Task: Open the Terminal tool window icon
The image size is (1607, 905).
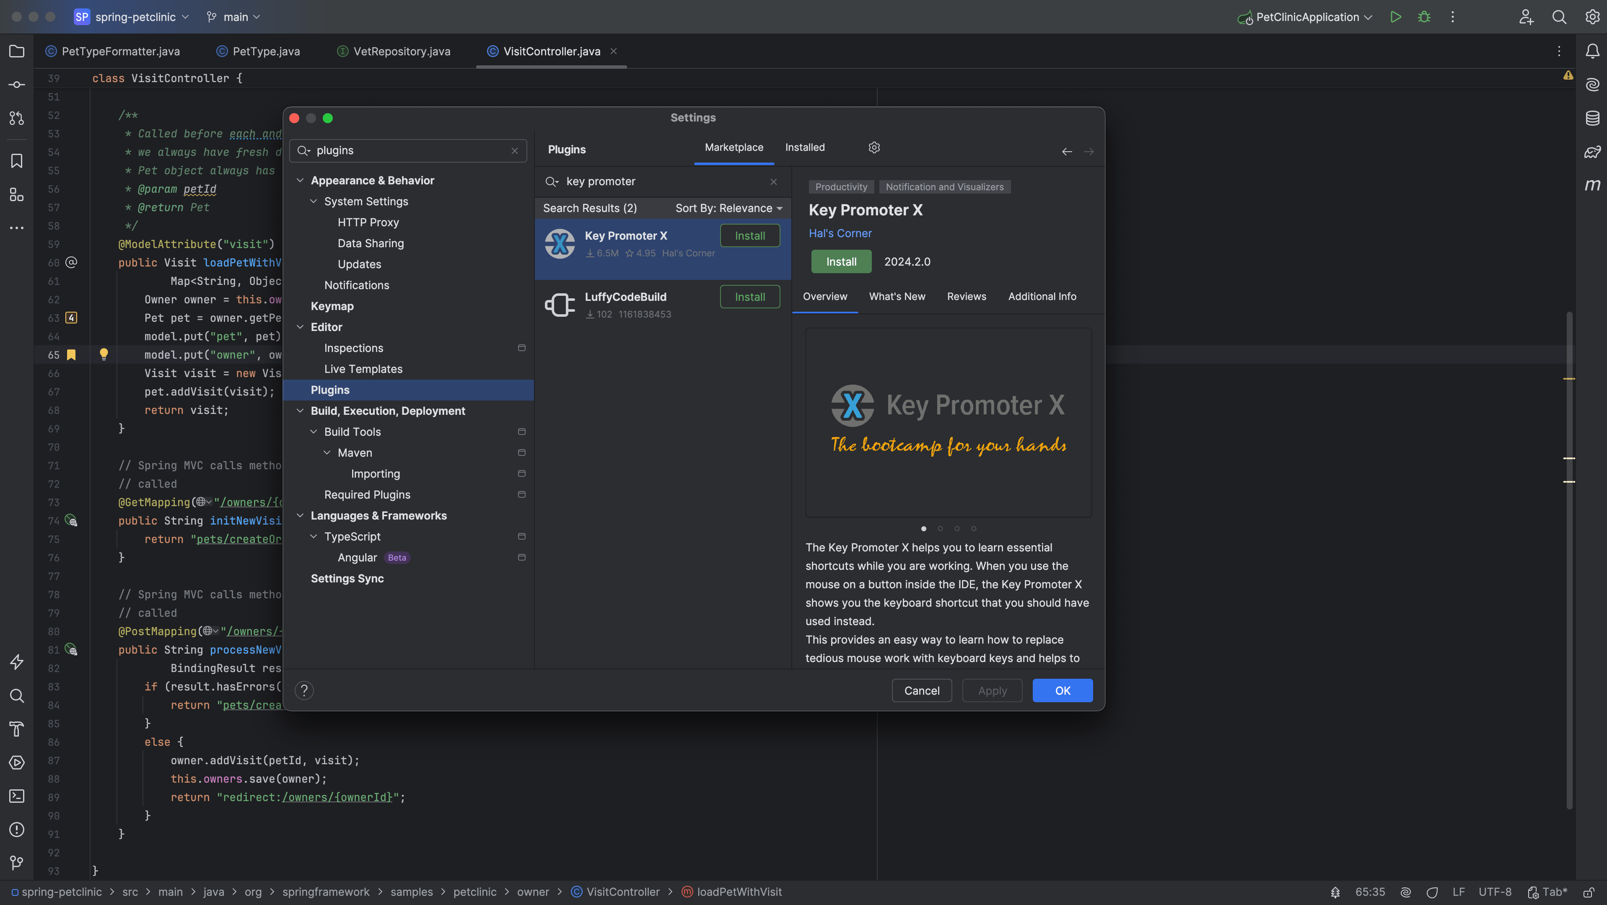Action: [x=17, y=796]
